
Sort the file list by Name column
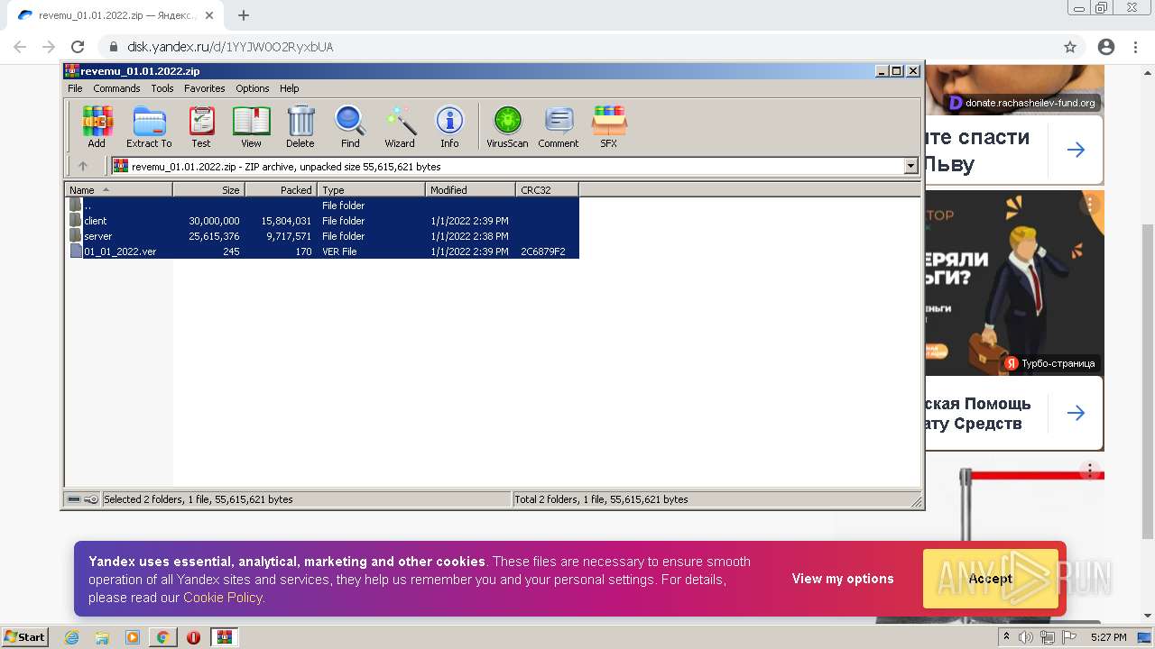tap(118, 189)
